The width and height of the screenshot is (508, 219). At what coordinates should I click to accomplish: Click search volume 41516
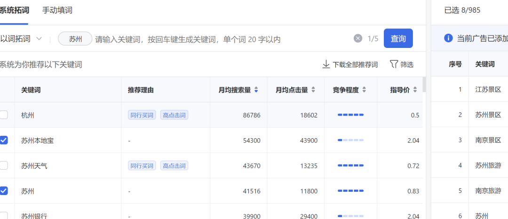252,191
